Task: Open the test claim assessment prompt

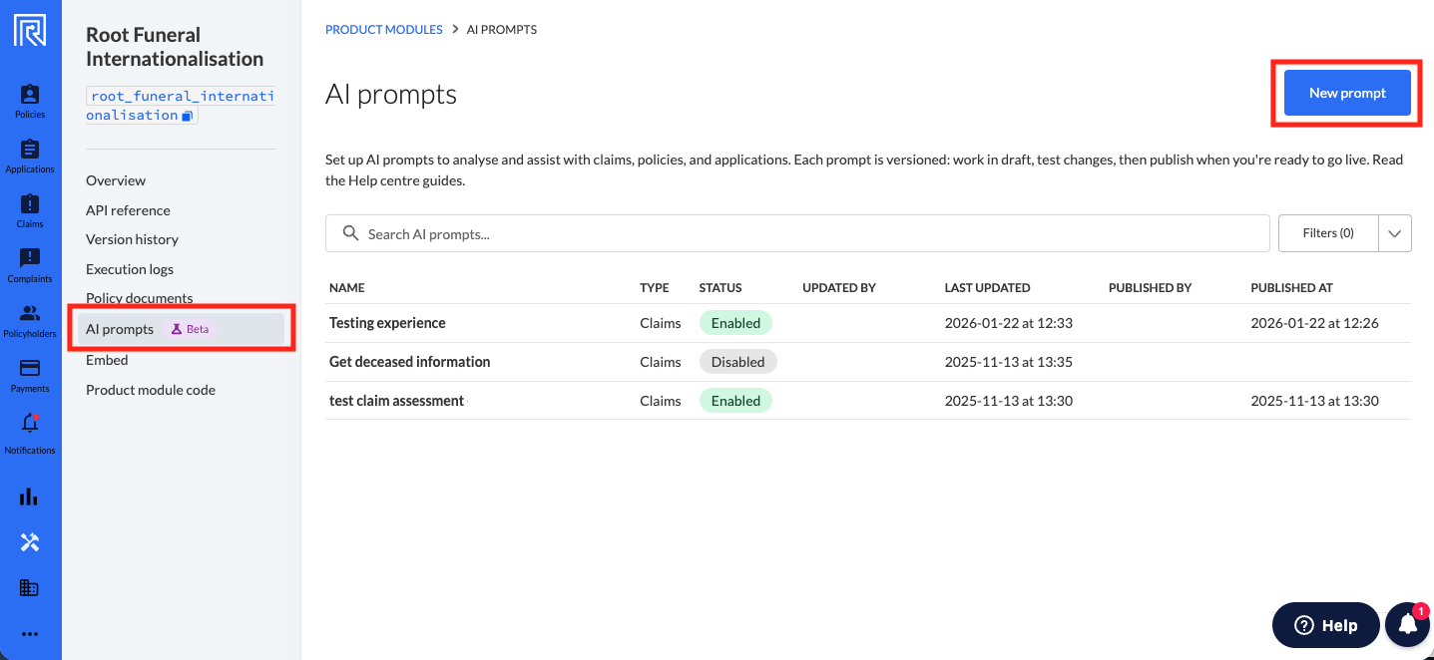Action: (396, 401)
